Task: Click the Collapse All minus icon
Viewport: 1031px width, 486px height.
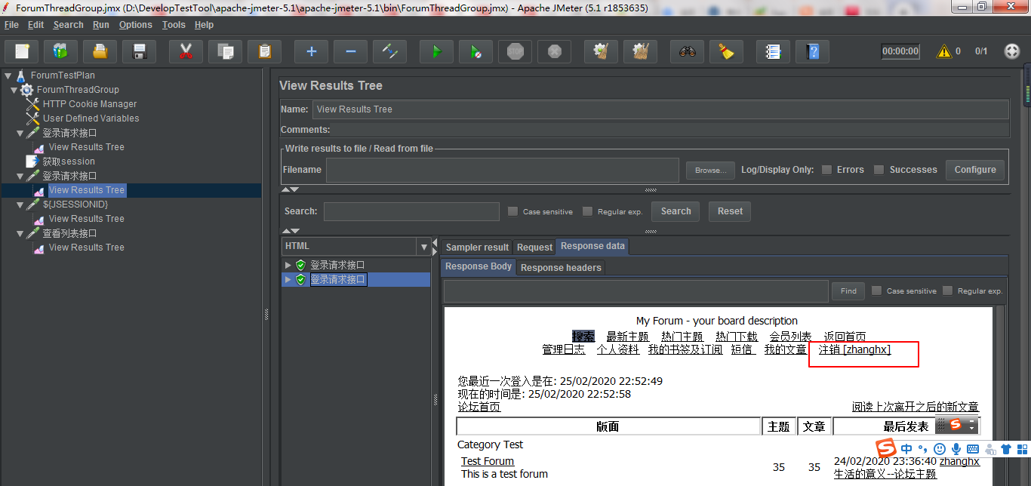Action: pyautogui.click(x=350, y=51)
